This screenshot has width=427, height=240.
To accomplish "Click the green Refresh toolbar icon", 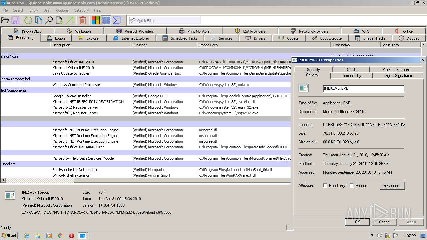I will tap(28, 20).
